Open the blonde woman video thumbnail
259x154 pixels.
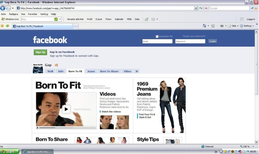click(x=122, y=122)
